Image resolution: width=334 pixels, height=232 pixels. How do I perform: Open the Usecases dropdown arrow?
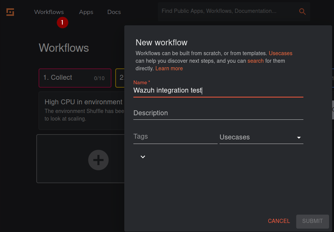coord(299,138)
